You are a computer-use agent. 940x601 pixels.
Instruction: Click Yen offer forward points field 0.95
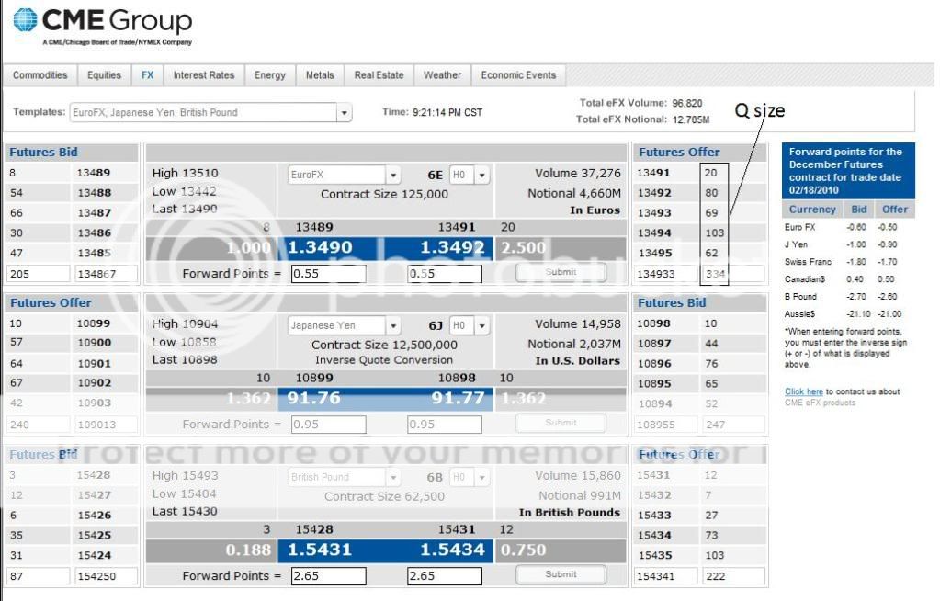click(444, 424)
